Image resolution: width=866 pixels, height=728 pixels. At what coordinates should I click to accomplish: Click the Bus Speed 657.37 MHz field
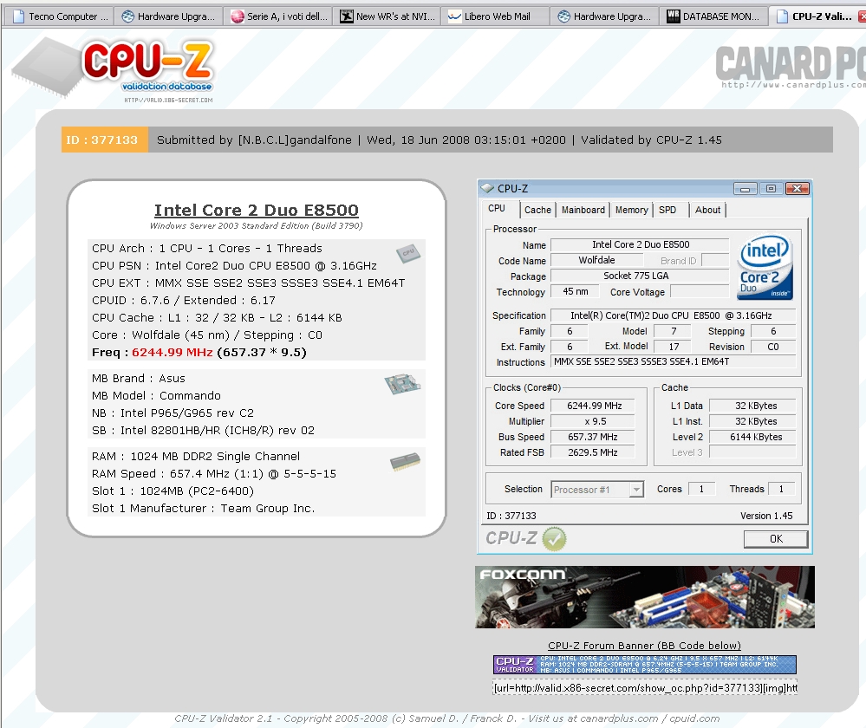tap(593, 437)
